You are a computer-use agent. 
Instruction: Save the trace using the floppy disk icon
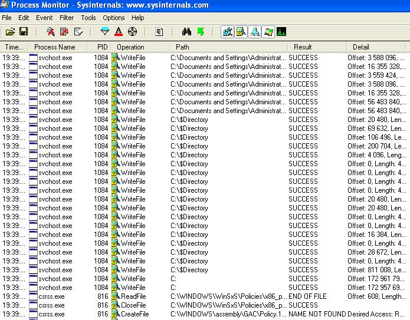[24, 32]
